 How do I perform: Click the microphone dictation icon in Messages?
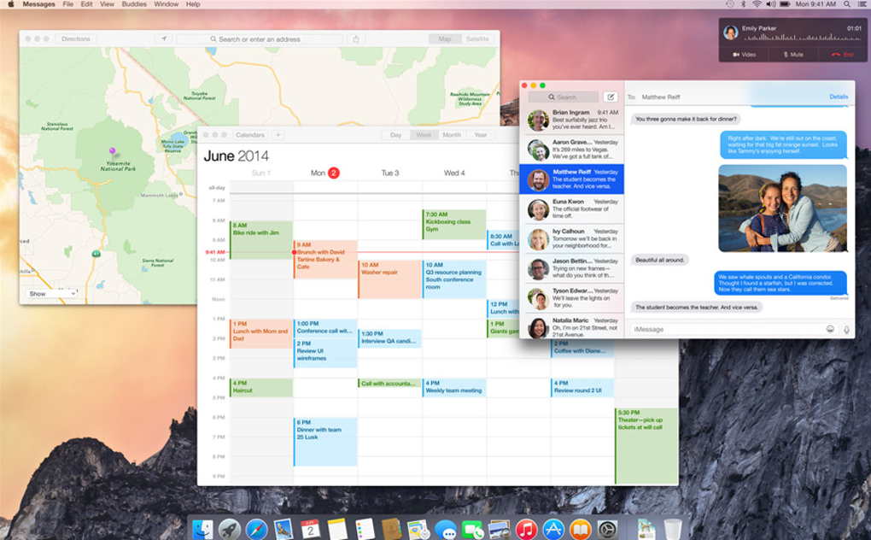(x=846, y=330)
